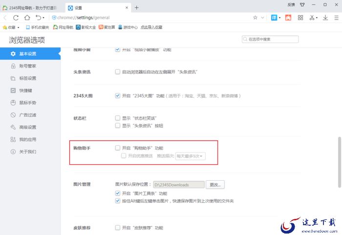Open the downloads arrow icon

[x=325, y=18]
